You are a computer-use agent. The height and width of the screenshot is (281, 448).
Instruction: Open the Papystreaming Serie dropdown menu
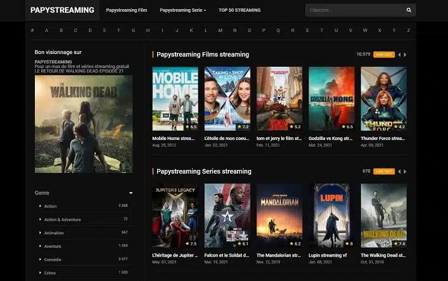pos(182,10)
